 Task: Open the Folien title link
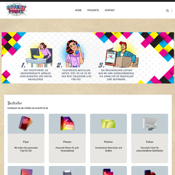tap(149, 142)
